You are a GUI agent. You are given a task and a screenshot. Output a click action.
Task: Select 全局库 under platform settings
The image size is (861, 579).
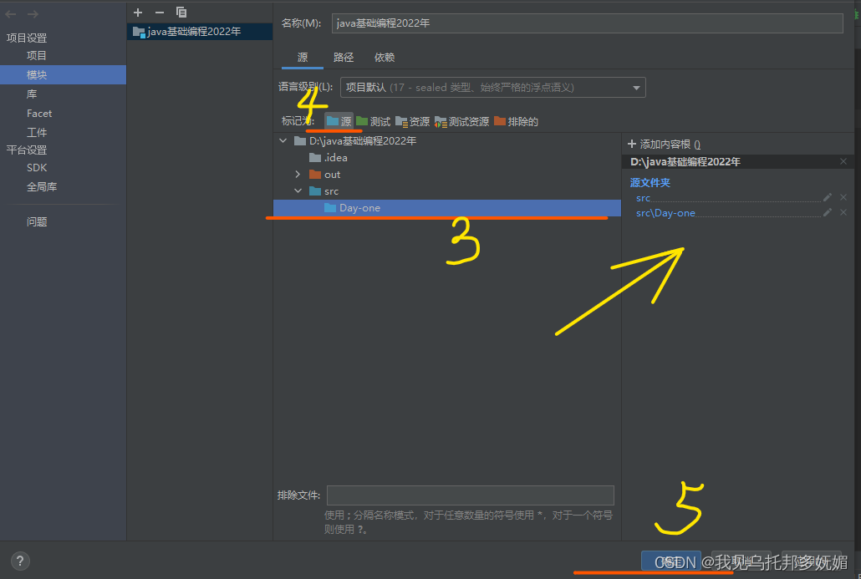[42, 186]
